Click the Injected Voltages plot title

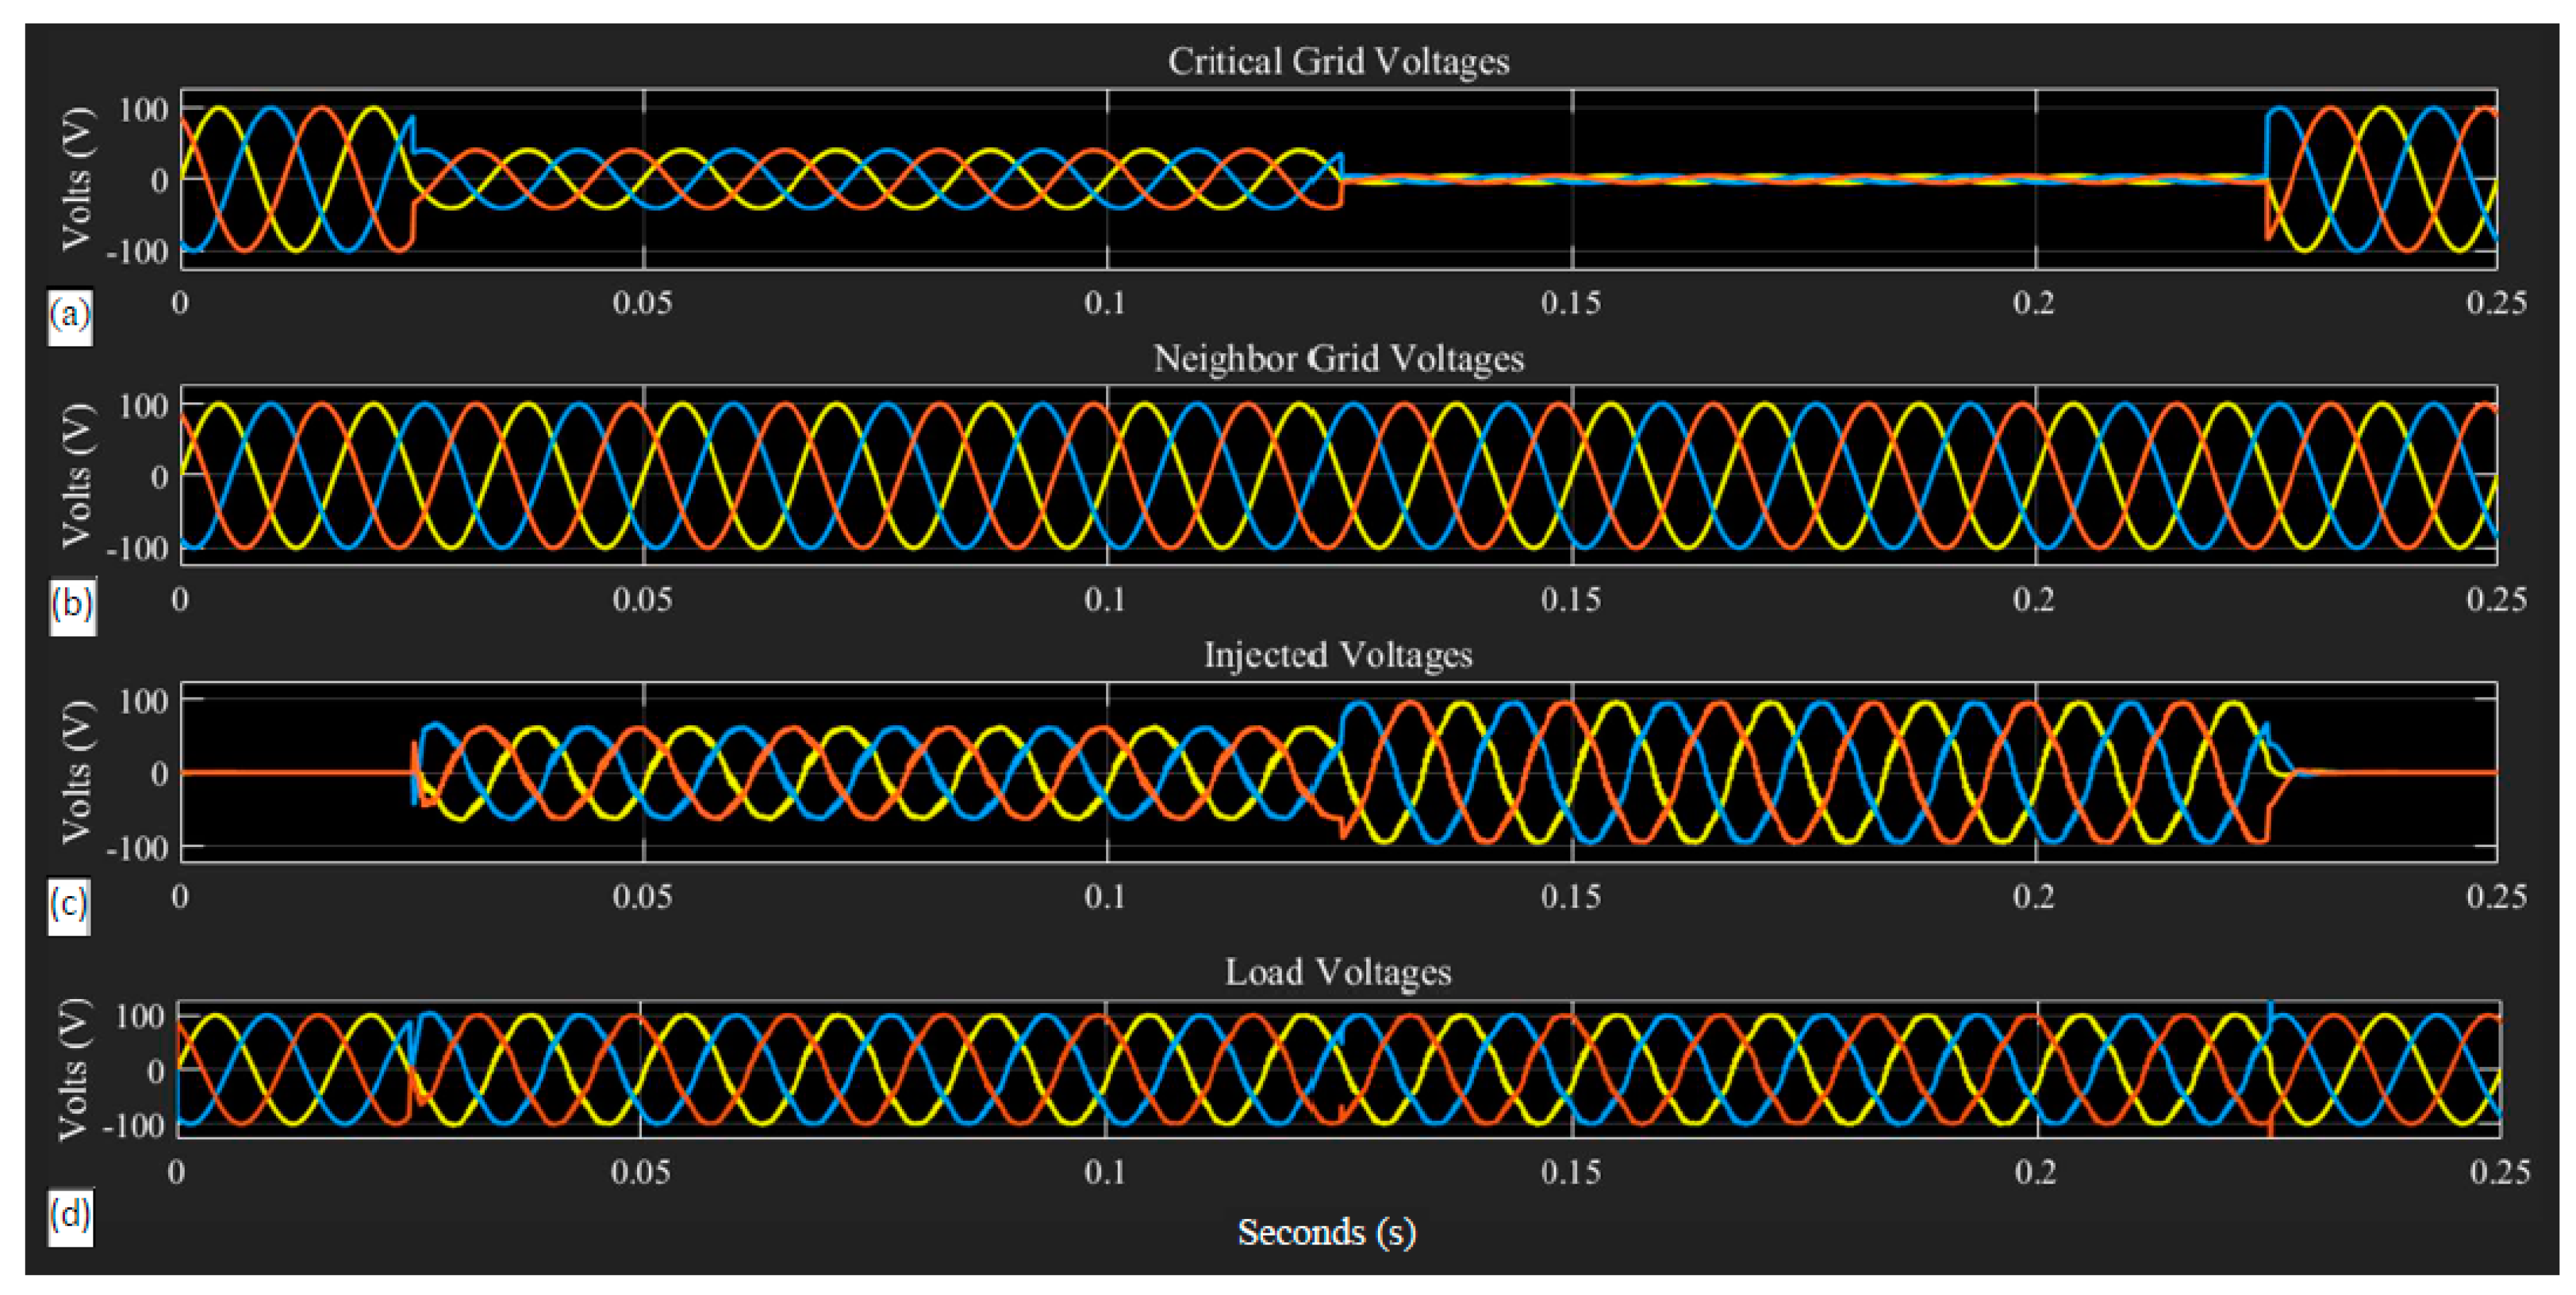click(1338, 655)
